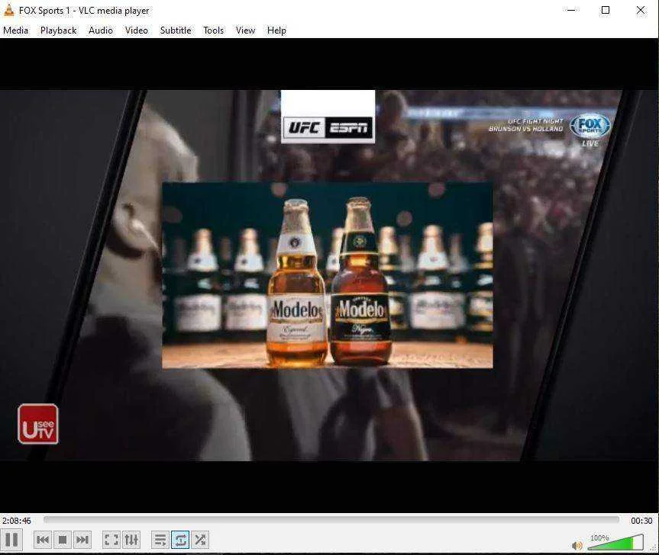Toggle random shuffle playback
The width and height of the screenshot is (659, 555).
click(x=200, y=540)
